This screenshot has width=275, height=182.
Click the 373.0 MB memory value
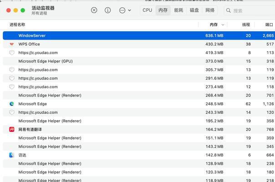tap(214, 61)
